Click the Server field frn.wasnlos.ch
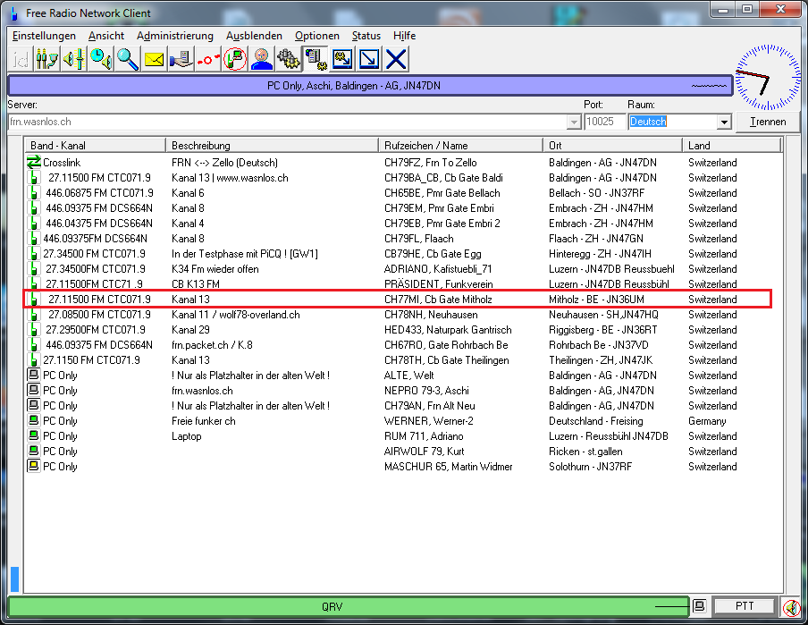This screenshot has height=625, width=808. [x=294, y=122]
